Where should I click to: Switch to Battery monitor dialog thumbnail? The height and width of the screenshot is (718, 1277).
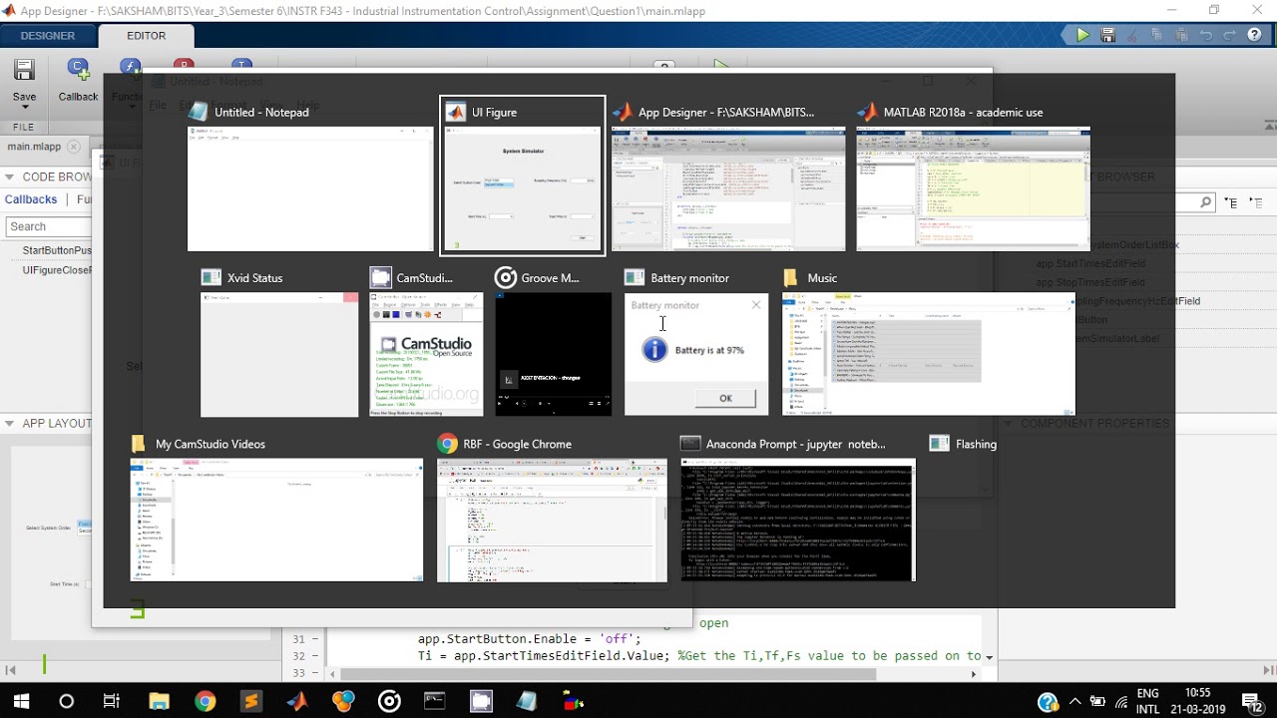pos(696,355)
